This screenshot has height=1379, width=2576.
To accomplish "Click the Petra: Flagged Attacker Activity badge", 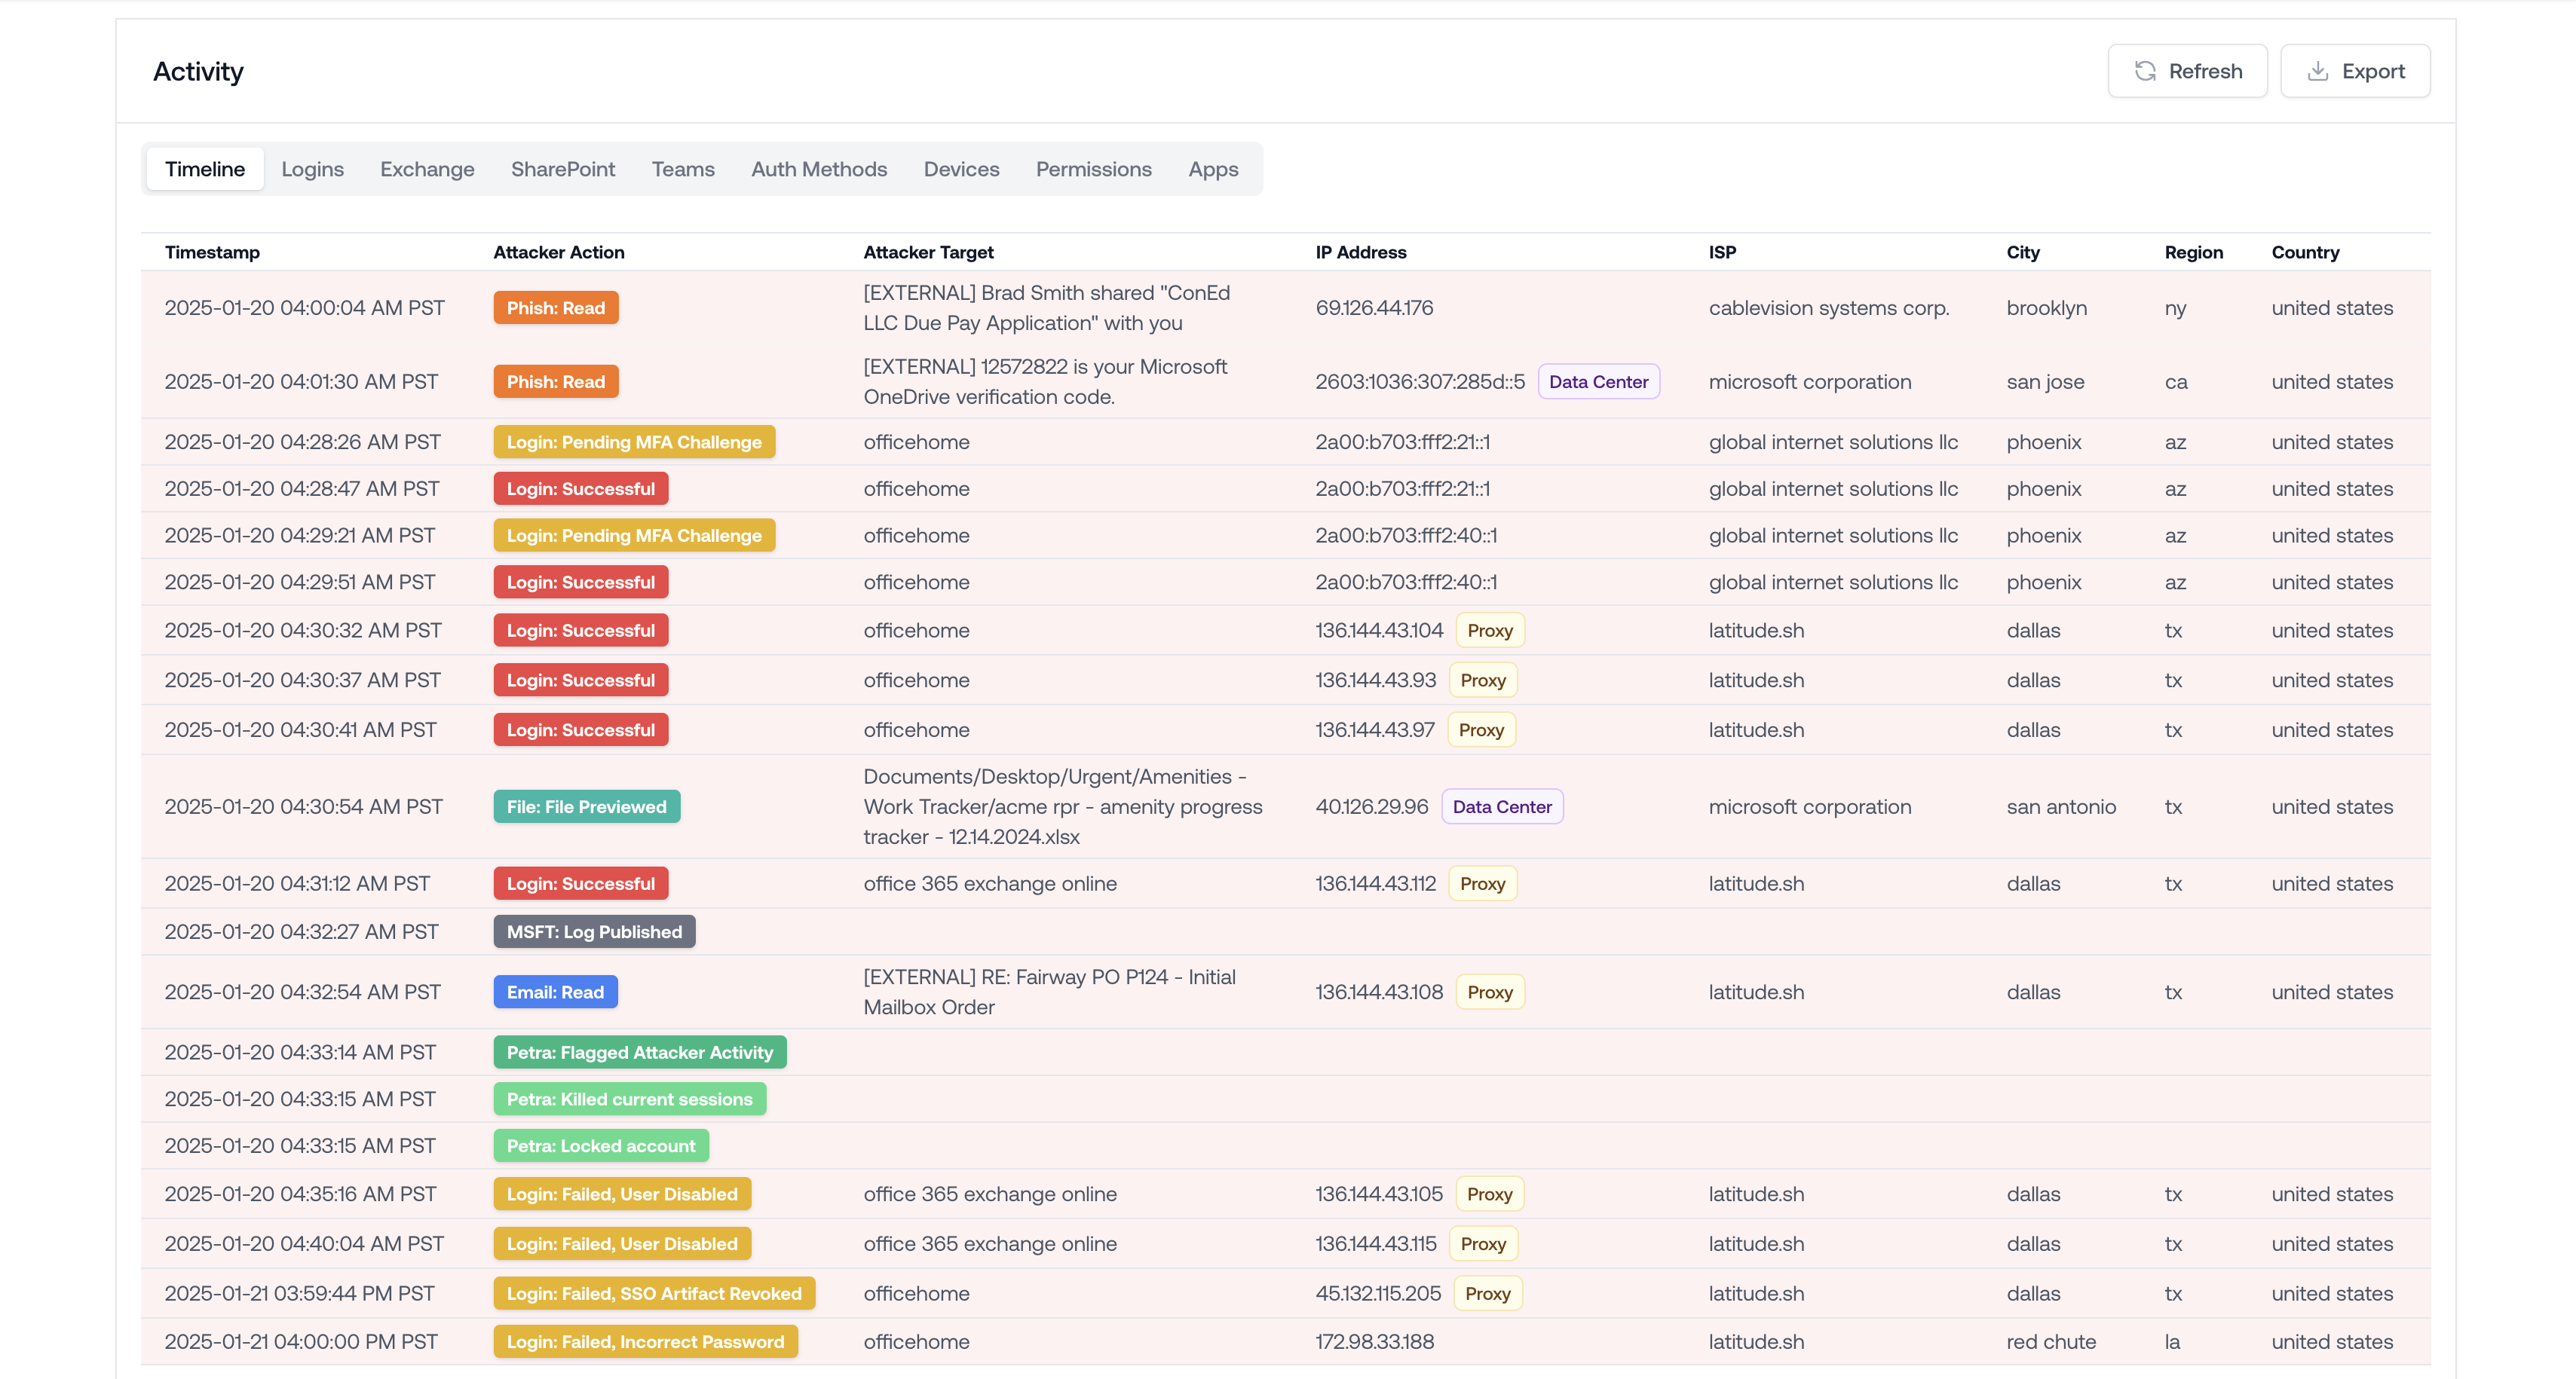I will point(639,1052).
